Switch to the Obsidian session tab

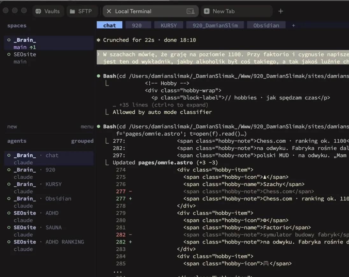point(266,25)
